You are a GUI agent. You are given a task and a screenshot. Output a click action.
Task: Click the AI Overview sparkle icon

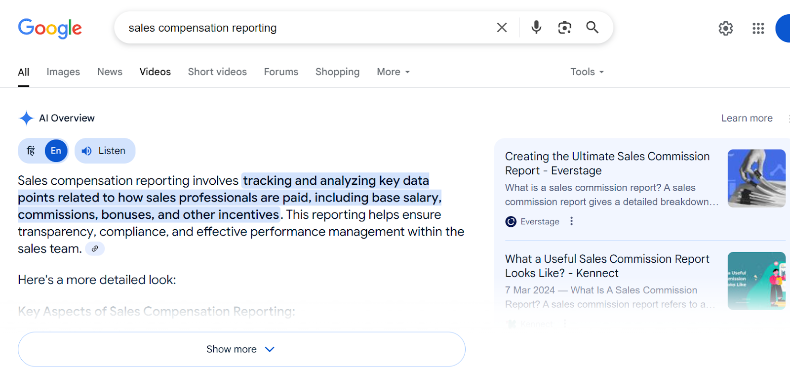pos(26,118)
